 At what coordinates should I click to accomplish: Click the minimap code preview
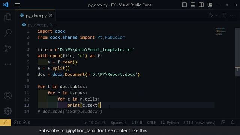coord(220,31)
